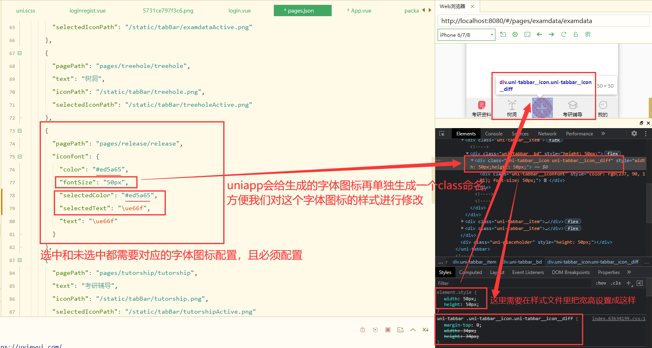
Task: Switch to the Computed styles tab
Action: tap(470, 272)
